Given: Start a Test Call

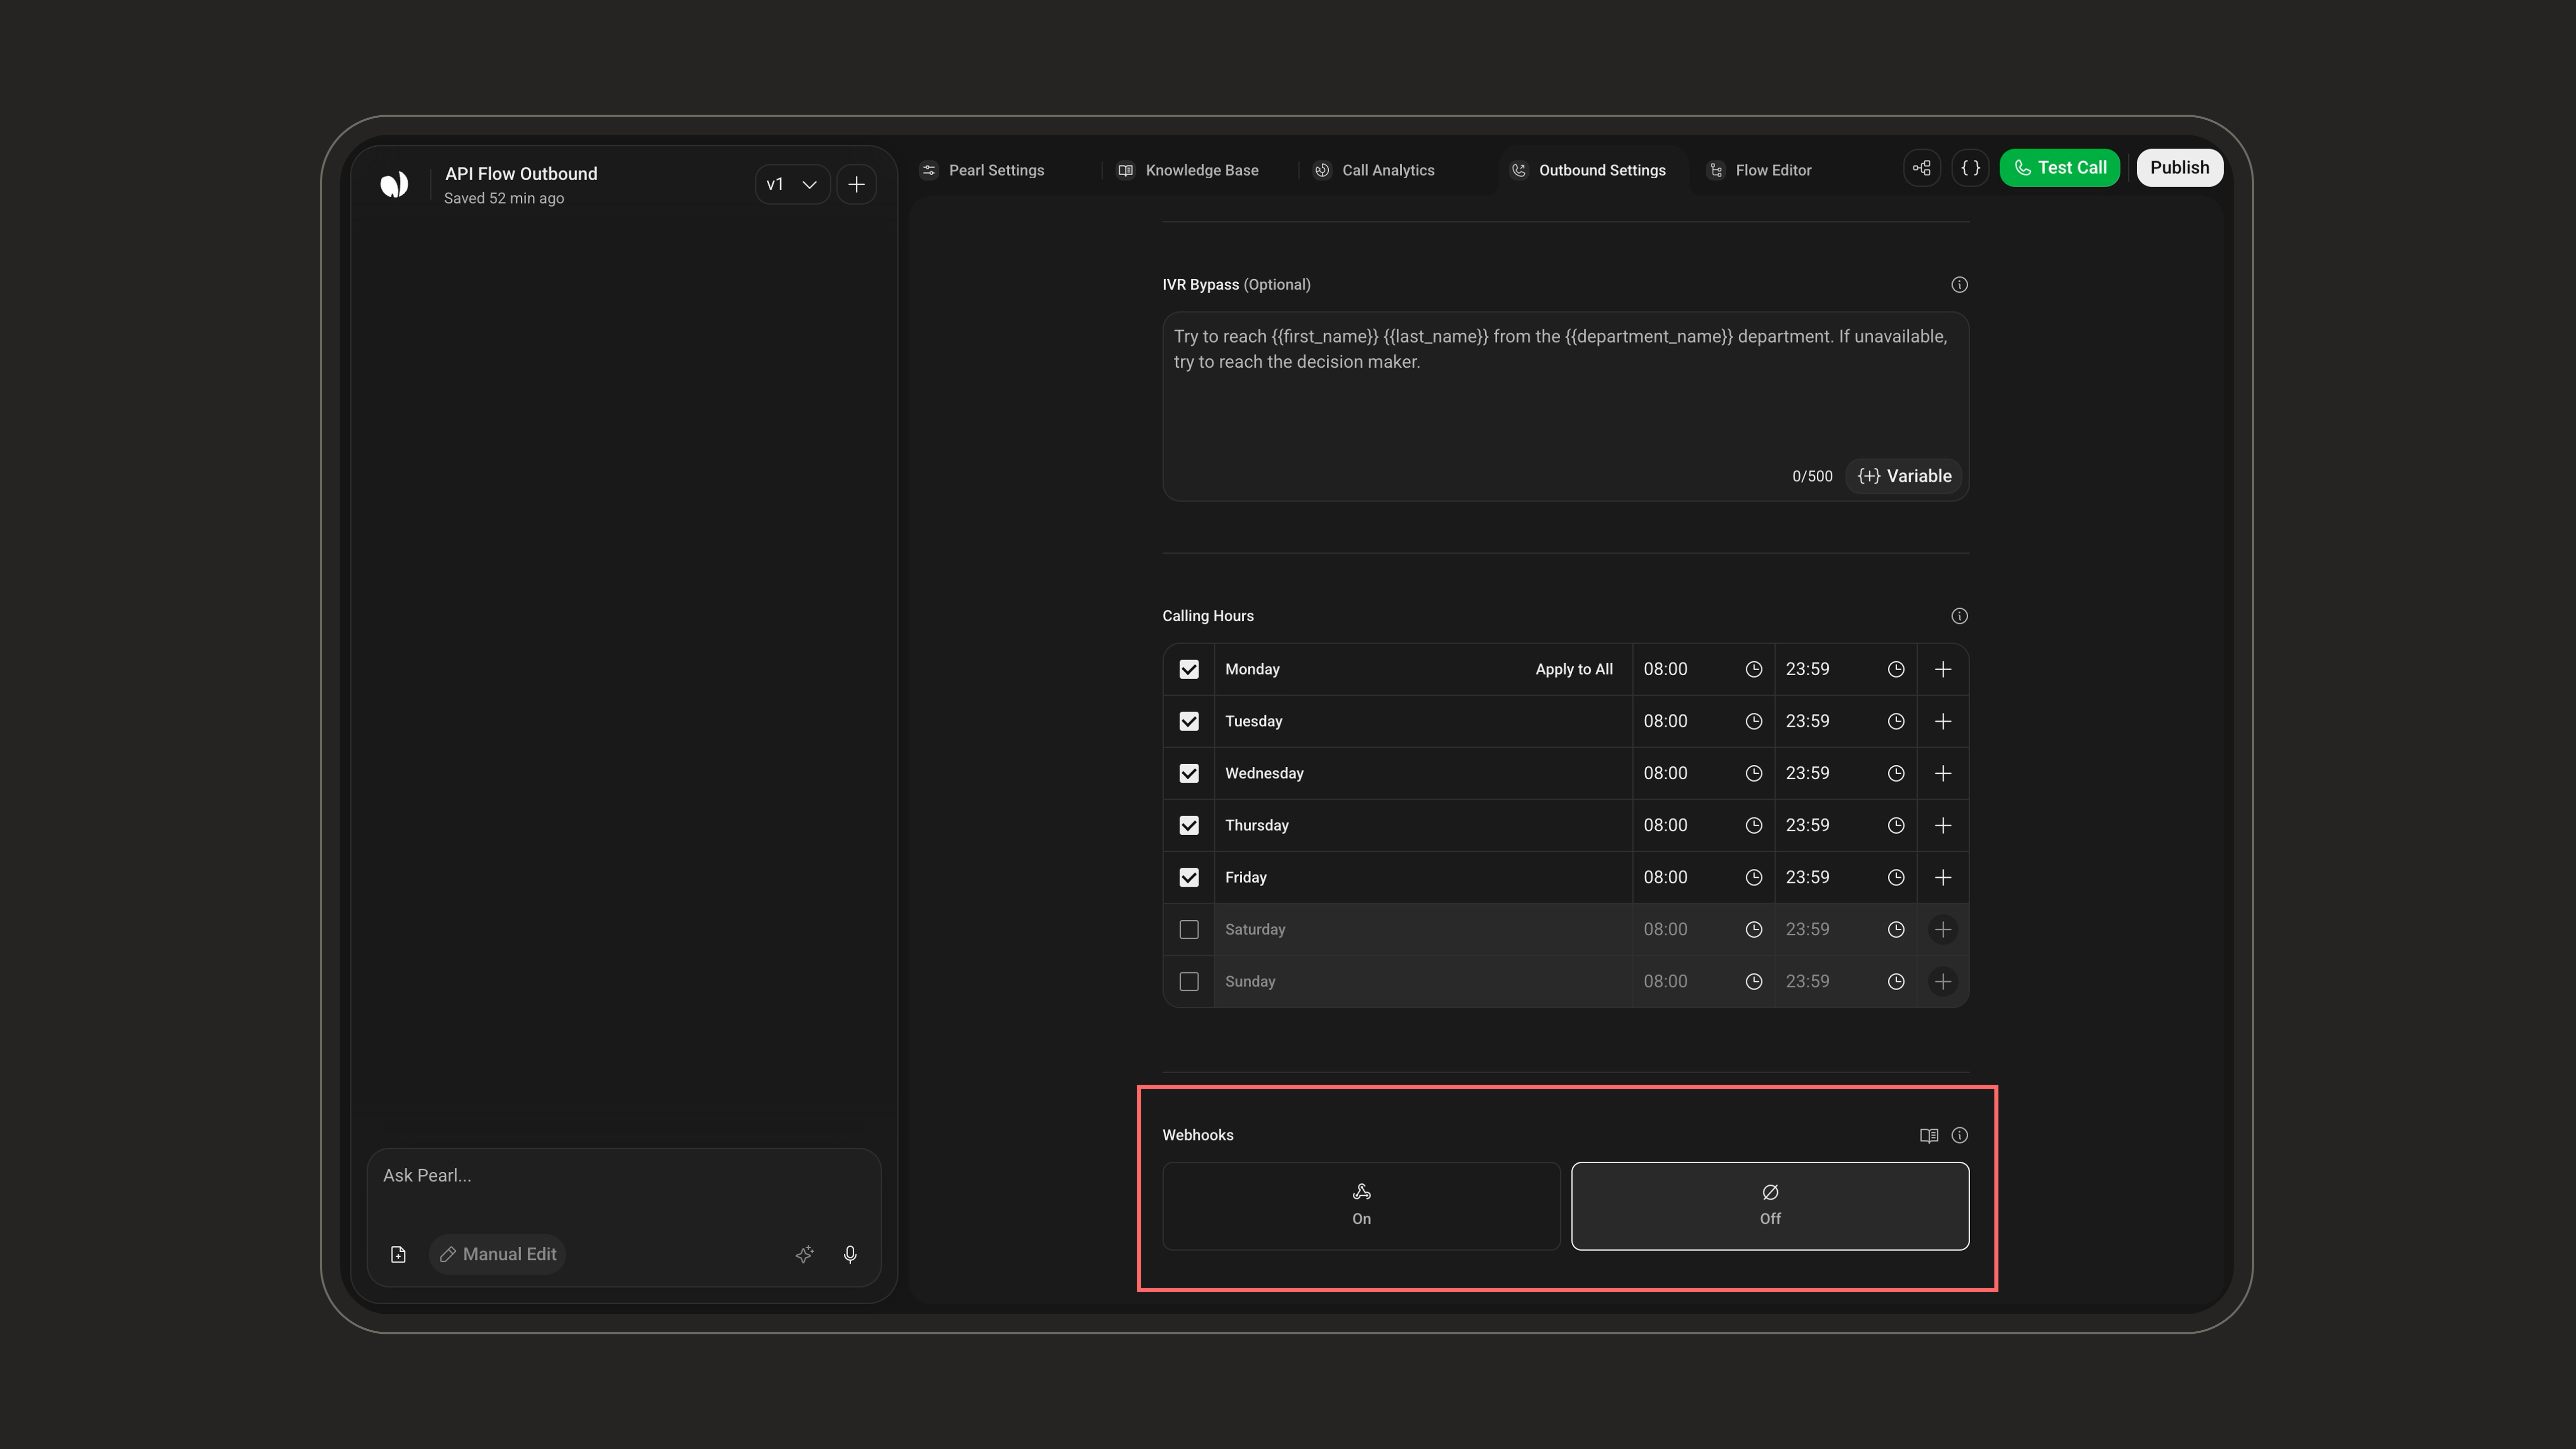Looking at the screenshot, I should 2059,168.
